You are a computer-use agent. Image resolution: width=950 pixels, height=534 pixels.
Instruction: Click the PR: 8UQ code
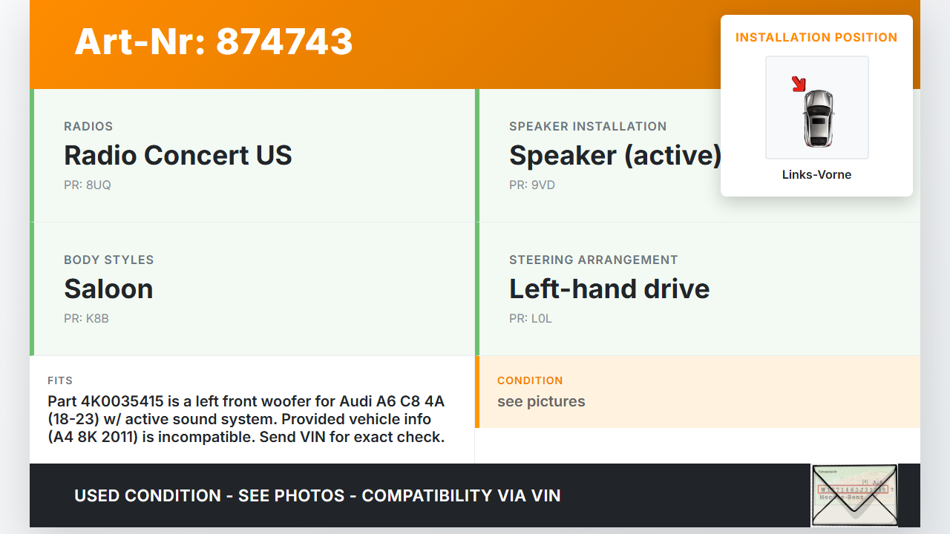tap(88, 185)
